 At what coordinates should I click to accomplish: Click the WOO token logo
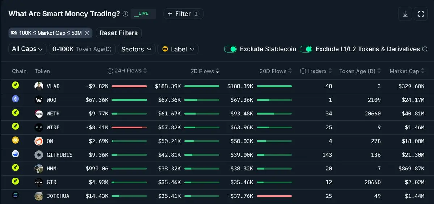(39, 100)
